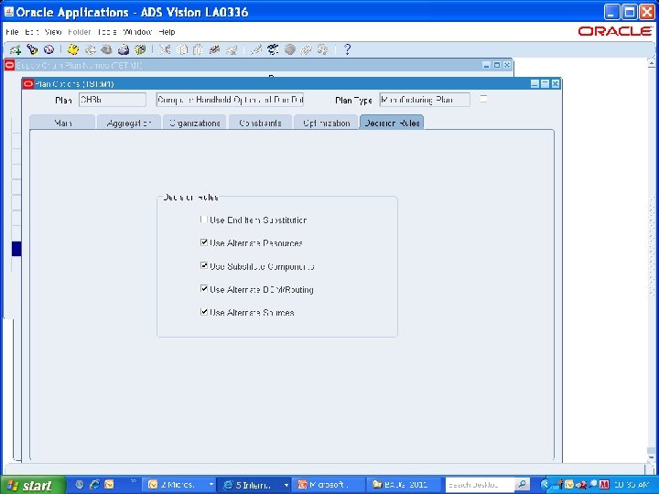
Task: Open the Edit menu
Action: (31, 32)
